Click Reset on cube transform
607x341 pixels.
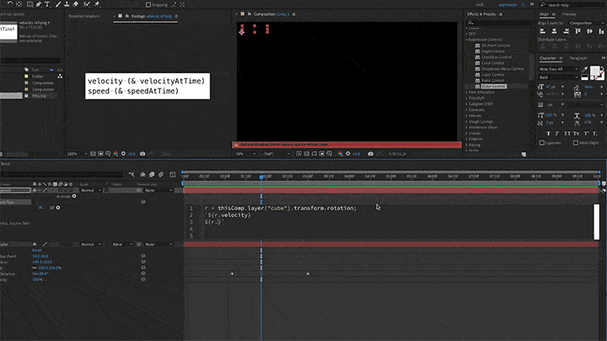click(37, 251)
